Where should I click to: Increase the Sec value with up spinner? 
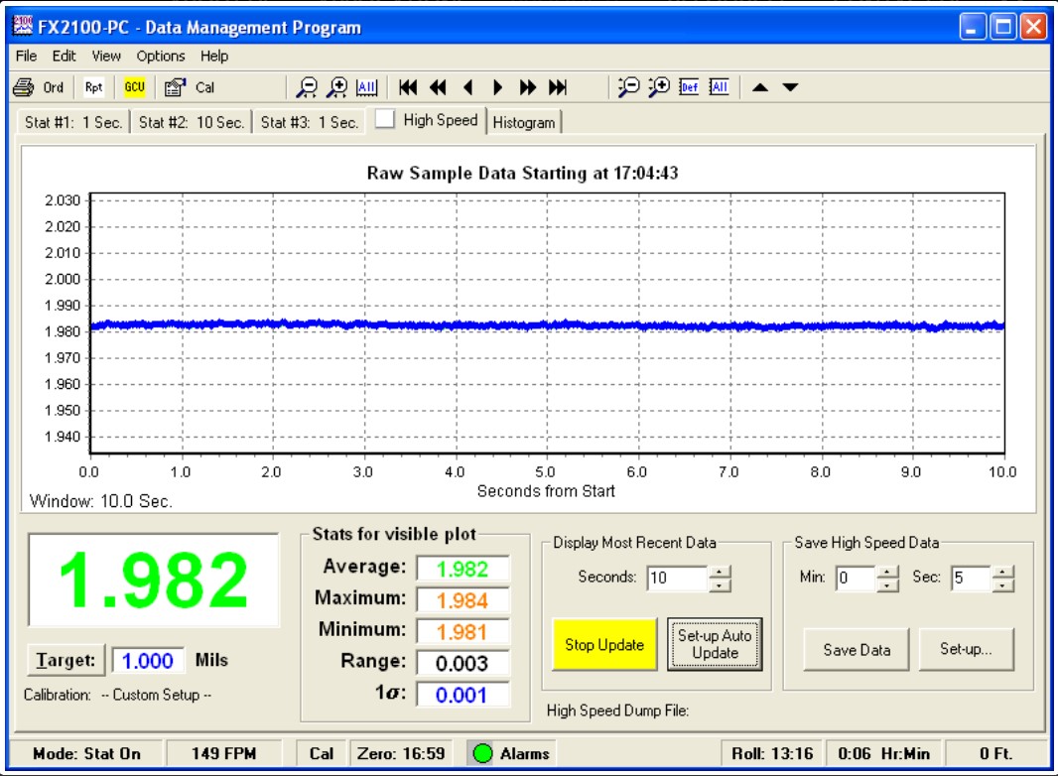pos(1003,571)
